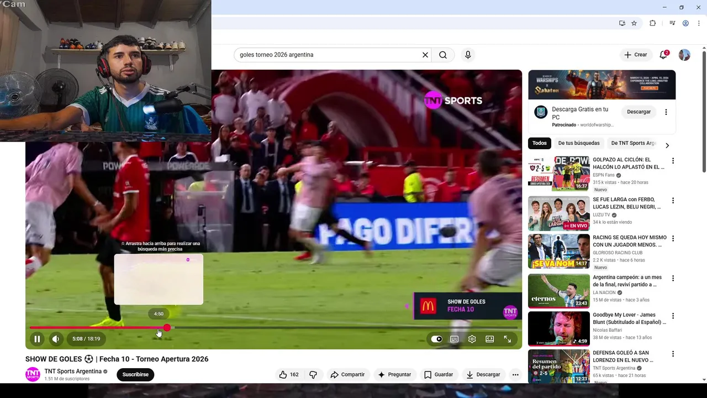Open options menu of the sponsored ad
The height and width of the screenshot is (398, 707).
pyautogui.click(x=666, y=112)
